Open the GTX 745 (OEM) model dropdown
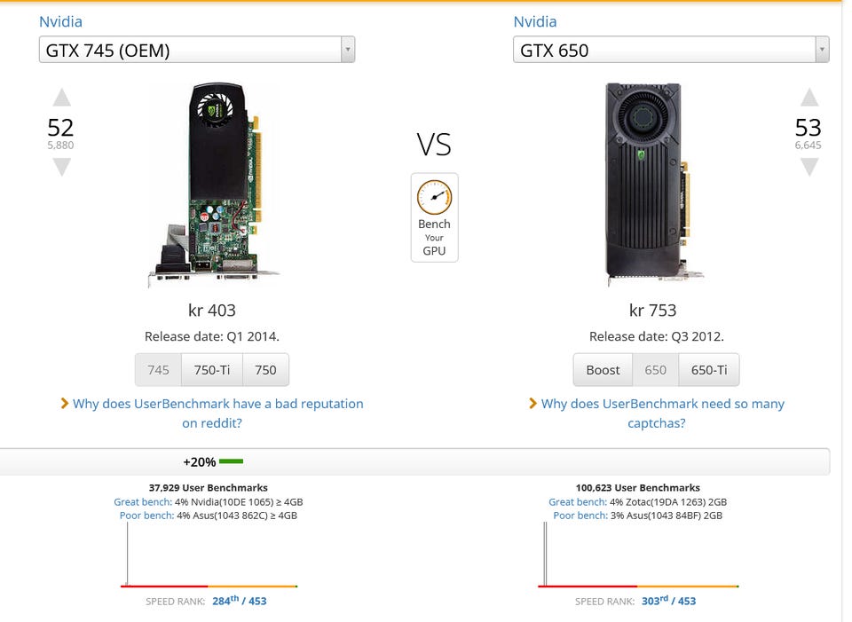This screenshot has height=622, width=852. [196, 50]
